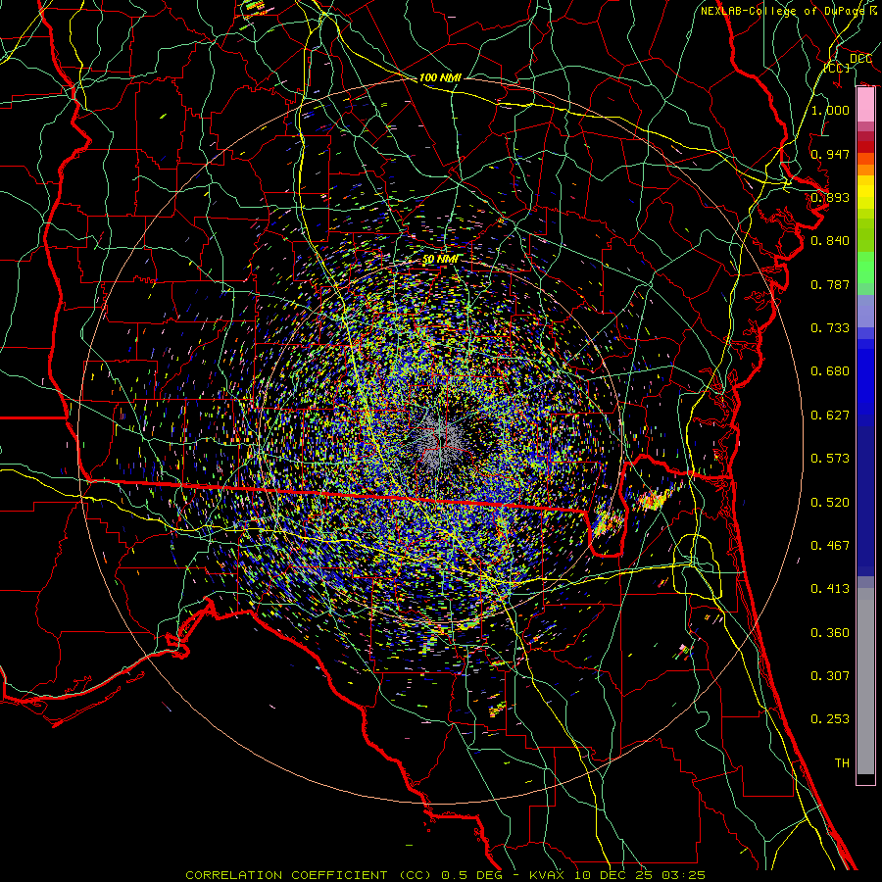882x882 pixels.
Task: Click the 0.893 scale value
Action: (830, 197)
